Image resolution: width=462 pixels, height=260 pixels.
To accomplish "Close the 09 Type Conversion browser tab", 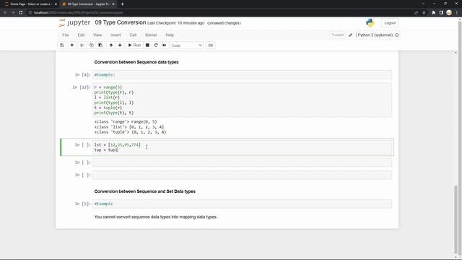I will point(113,4).
